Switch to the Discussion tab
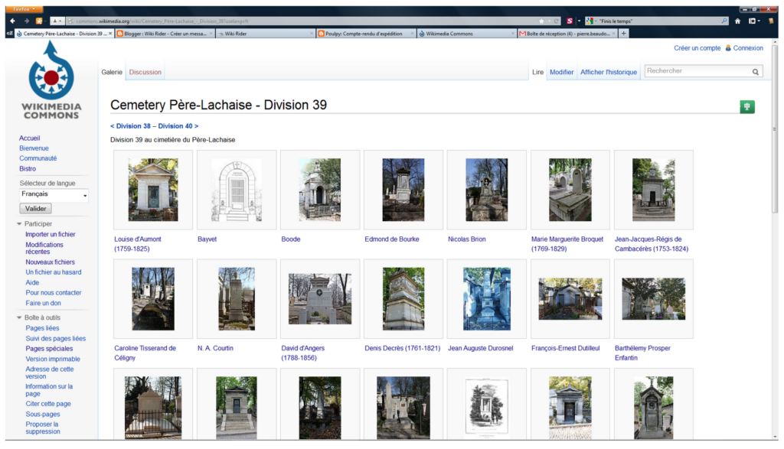Image resolution: width=784 pixels, height=449 pixels. [145, 72]
